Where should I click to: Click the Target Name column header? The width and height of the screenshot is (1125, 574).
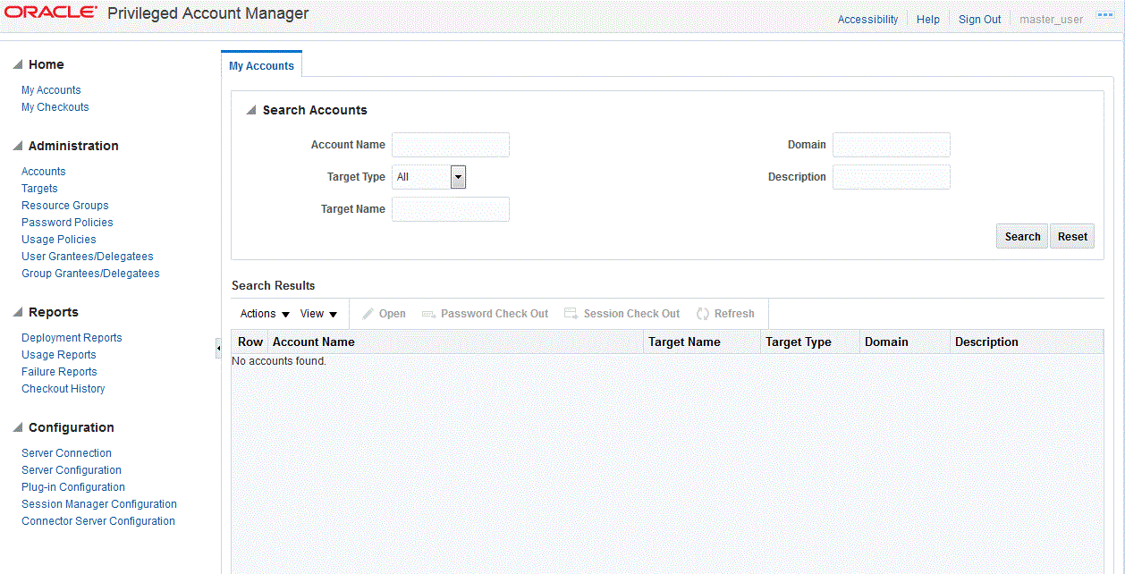702,342
